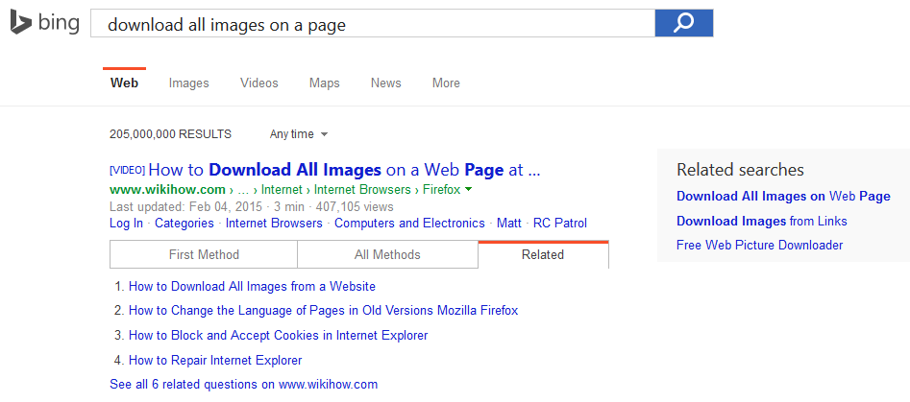Image resolution: width=910 pixels, height=402 pixels.
Task: Expand the green wikihow URL dropdown arrow
Action: [468, 190]
